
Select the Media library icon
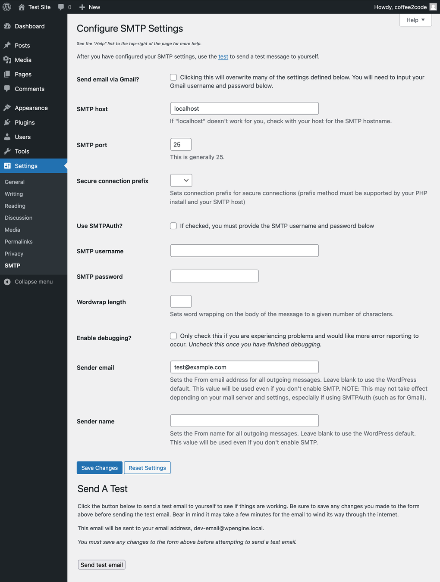pos(8,60)
